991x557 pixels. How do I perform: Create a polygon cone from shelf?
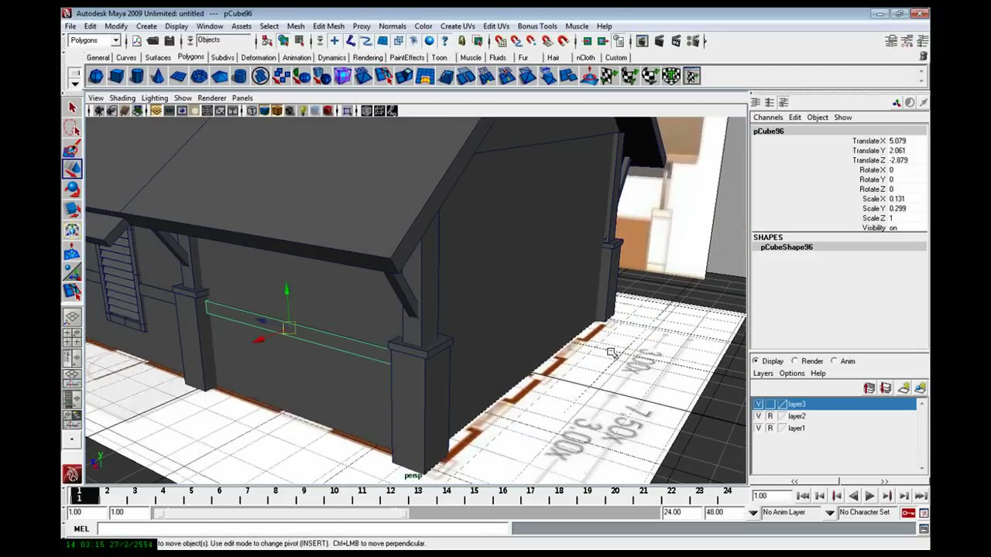coord(157,76)
